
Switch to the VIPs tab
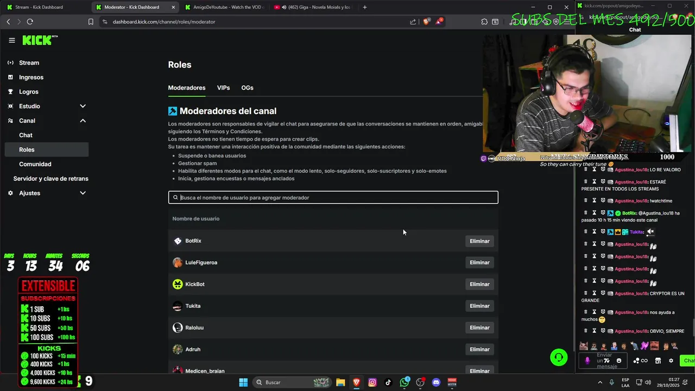(223, 87)
